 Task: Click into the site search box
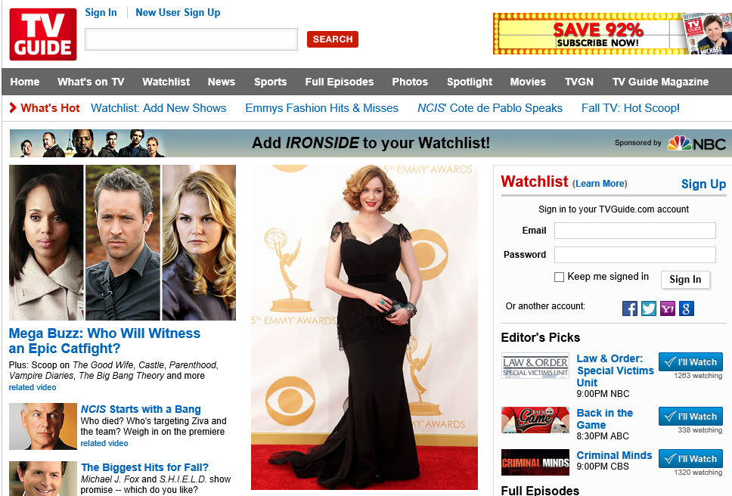pyautogui.click(x=191, y=39)
